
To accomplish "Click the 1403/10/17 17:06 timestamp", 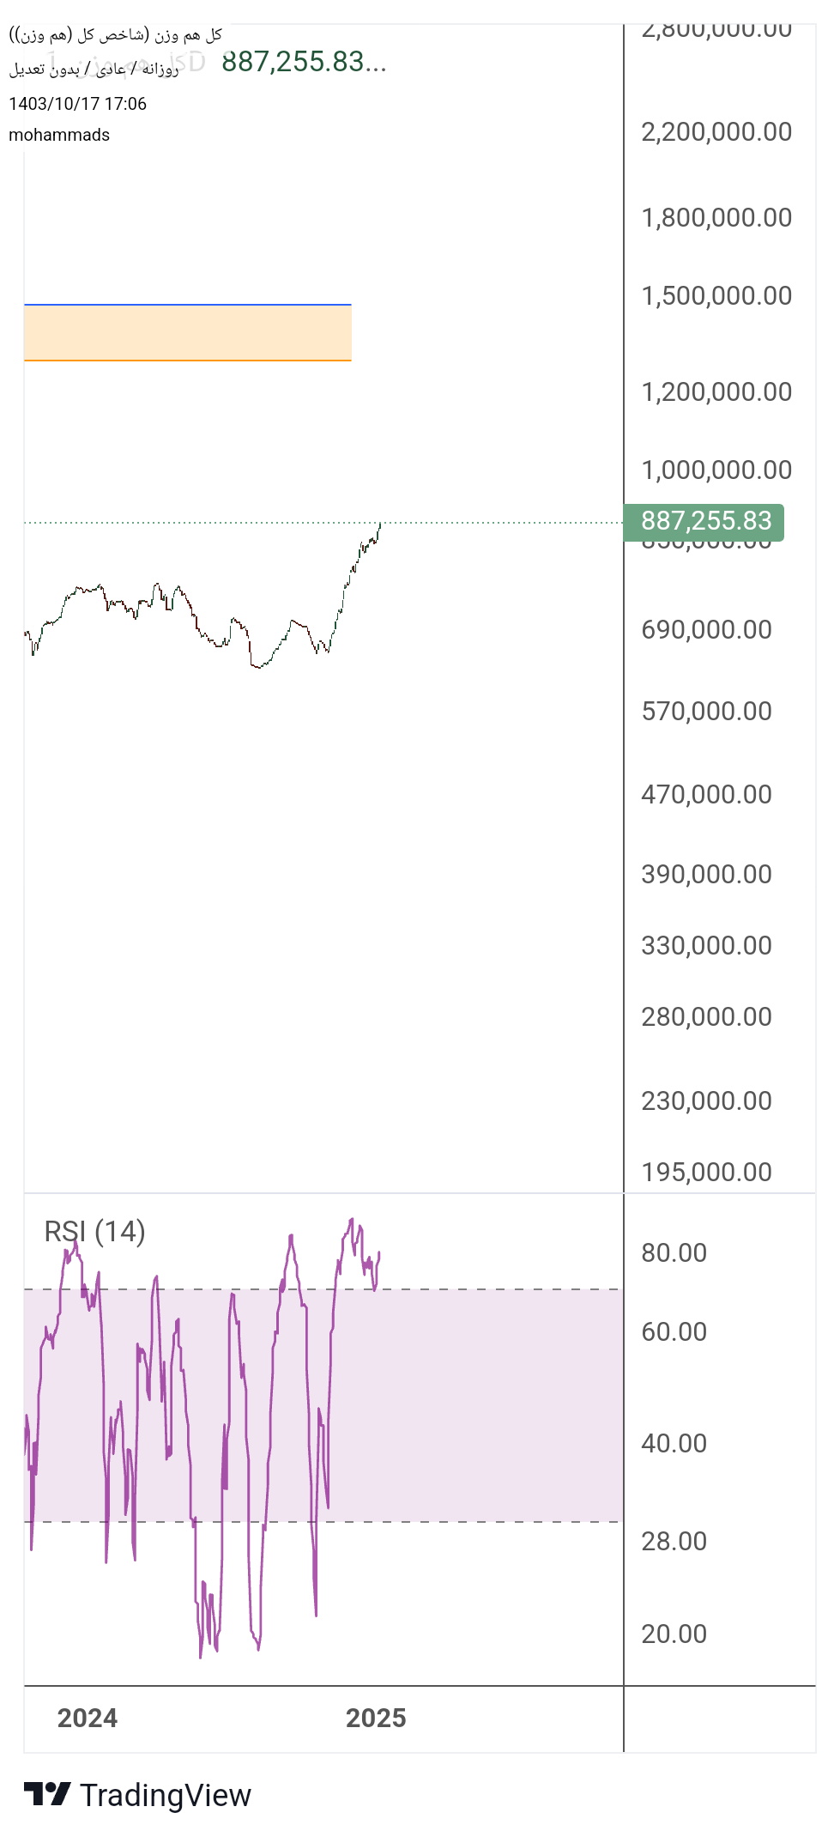I will point(77,104).
